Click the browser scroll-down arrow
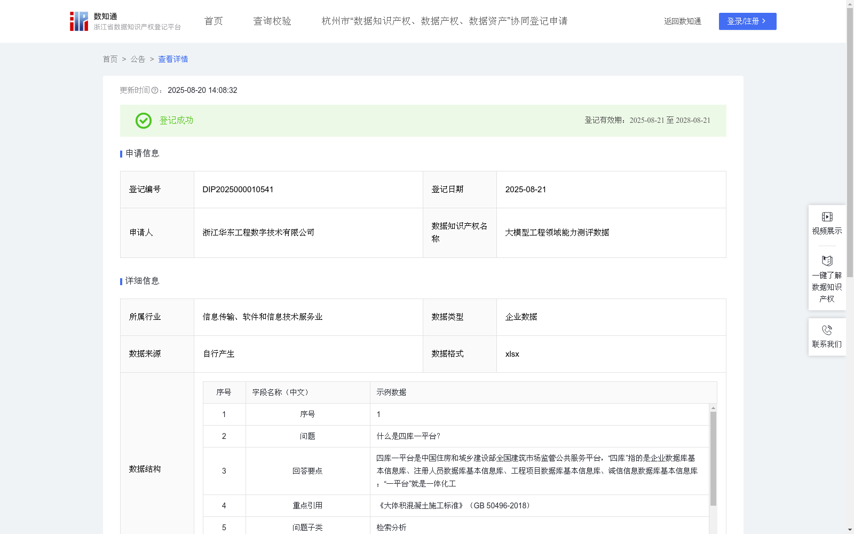This screenshot has width=854, height=534. click(850, 530)
